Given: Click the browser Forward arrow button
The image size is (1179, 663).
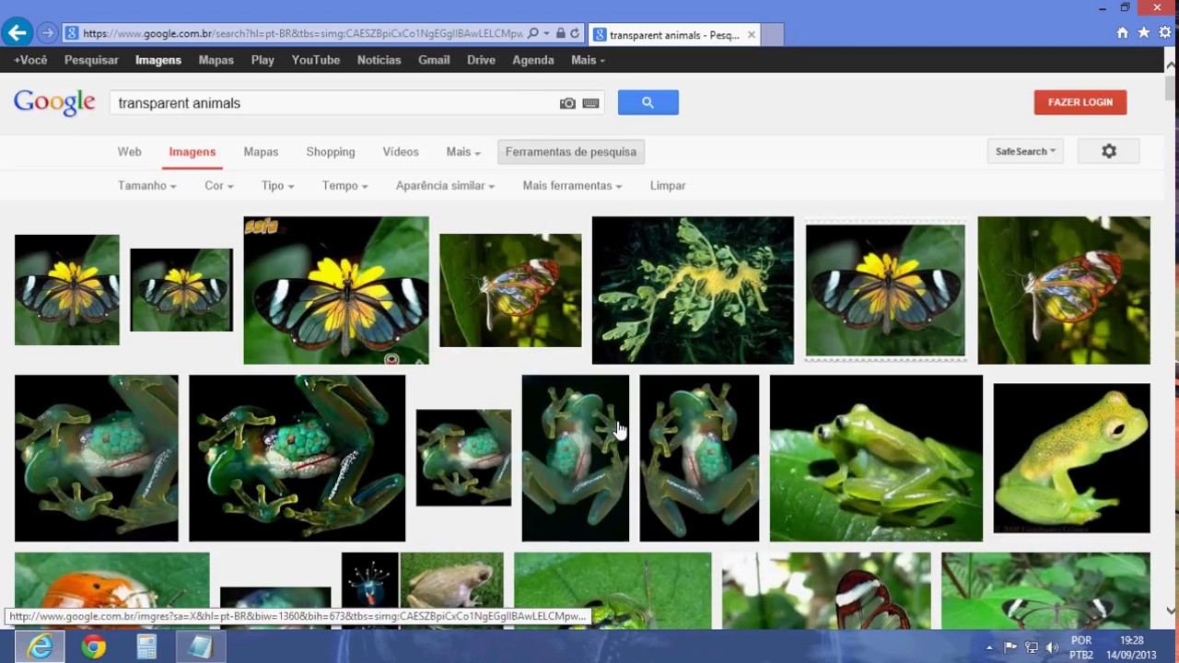Looking at the screenshot, I should (x=47, y=33).
